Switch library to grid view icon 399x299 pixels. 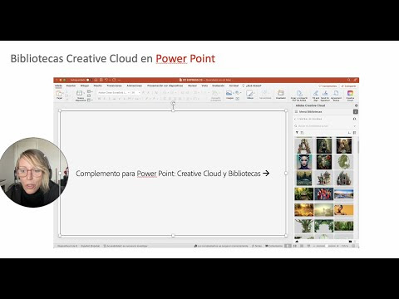pyautogui.click(x=354, y=133)
